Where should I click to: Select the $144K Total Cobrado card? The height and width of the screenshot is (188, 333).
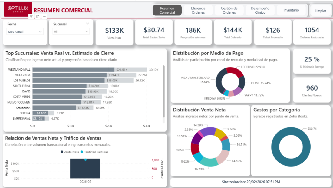click(x=233, y=32)
